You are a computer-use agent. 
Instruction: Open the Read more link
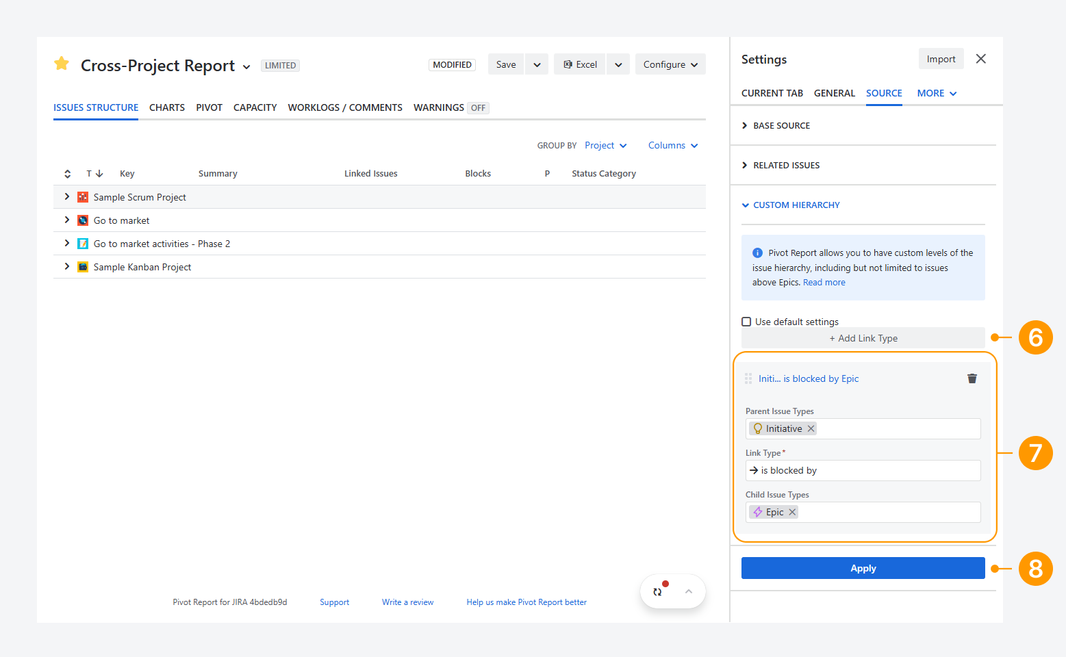824,283
